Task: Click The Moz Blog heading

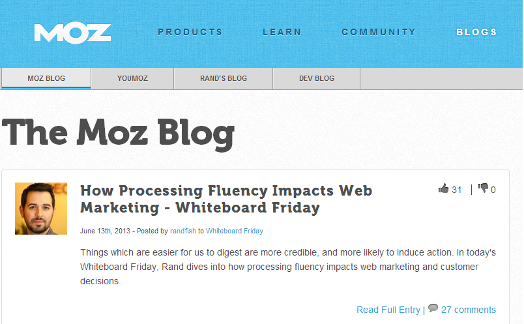Action: [x=118, y=133]
